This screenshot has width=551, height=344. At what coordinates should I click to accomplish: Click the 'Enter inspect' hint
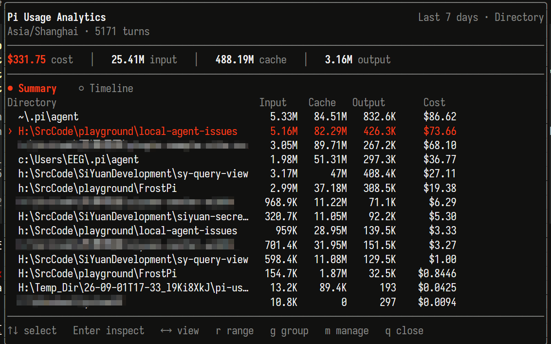click(109, 331)
